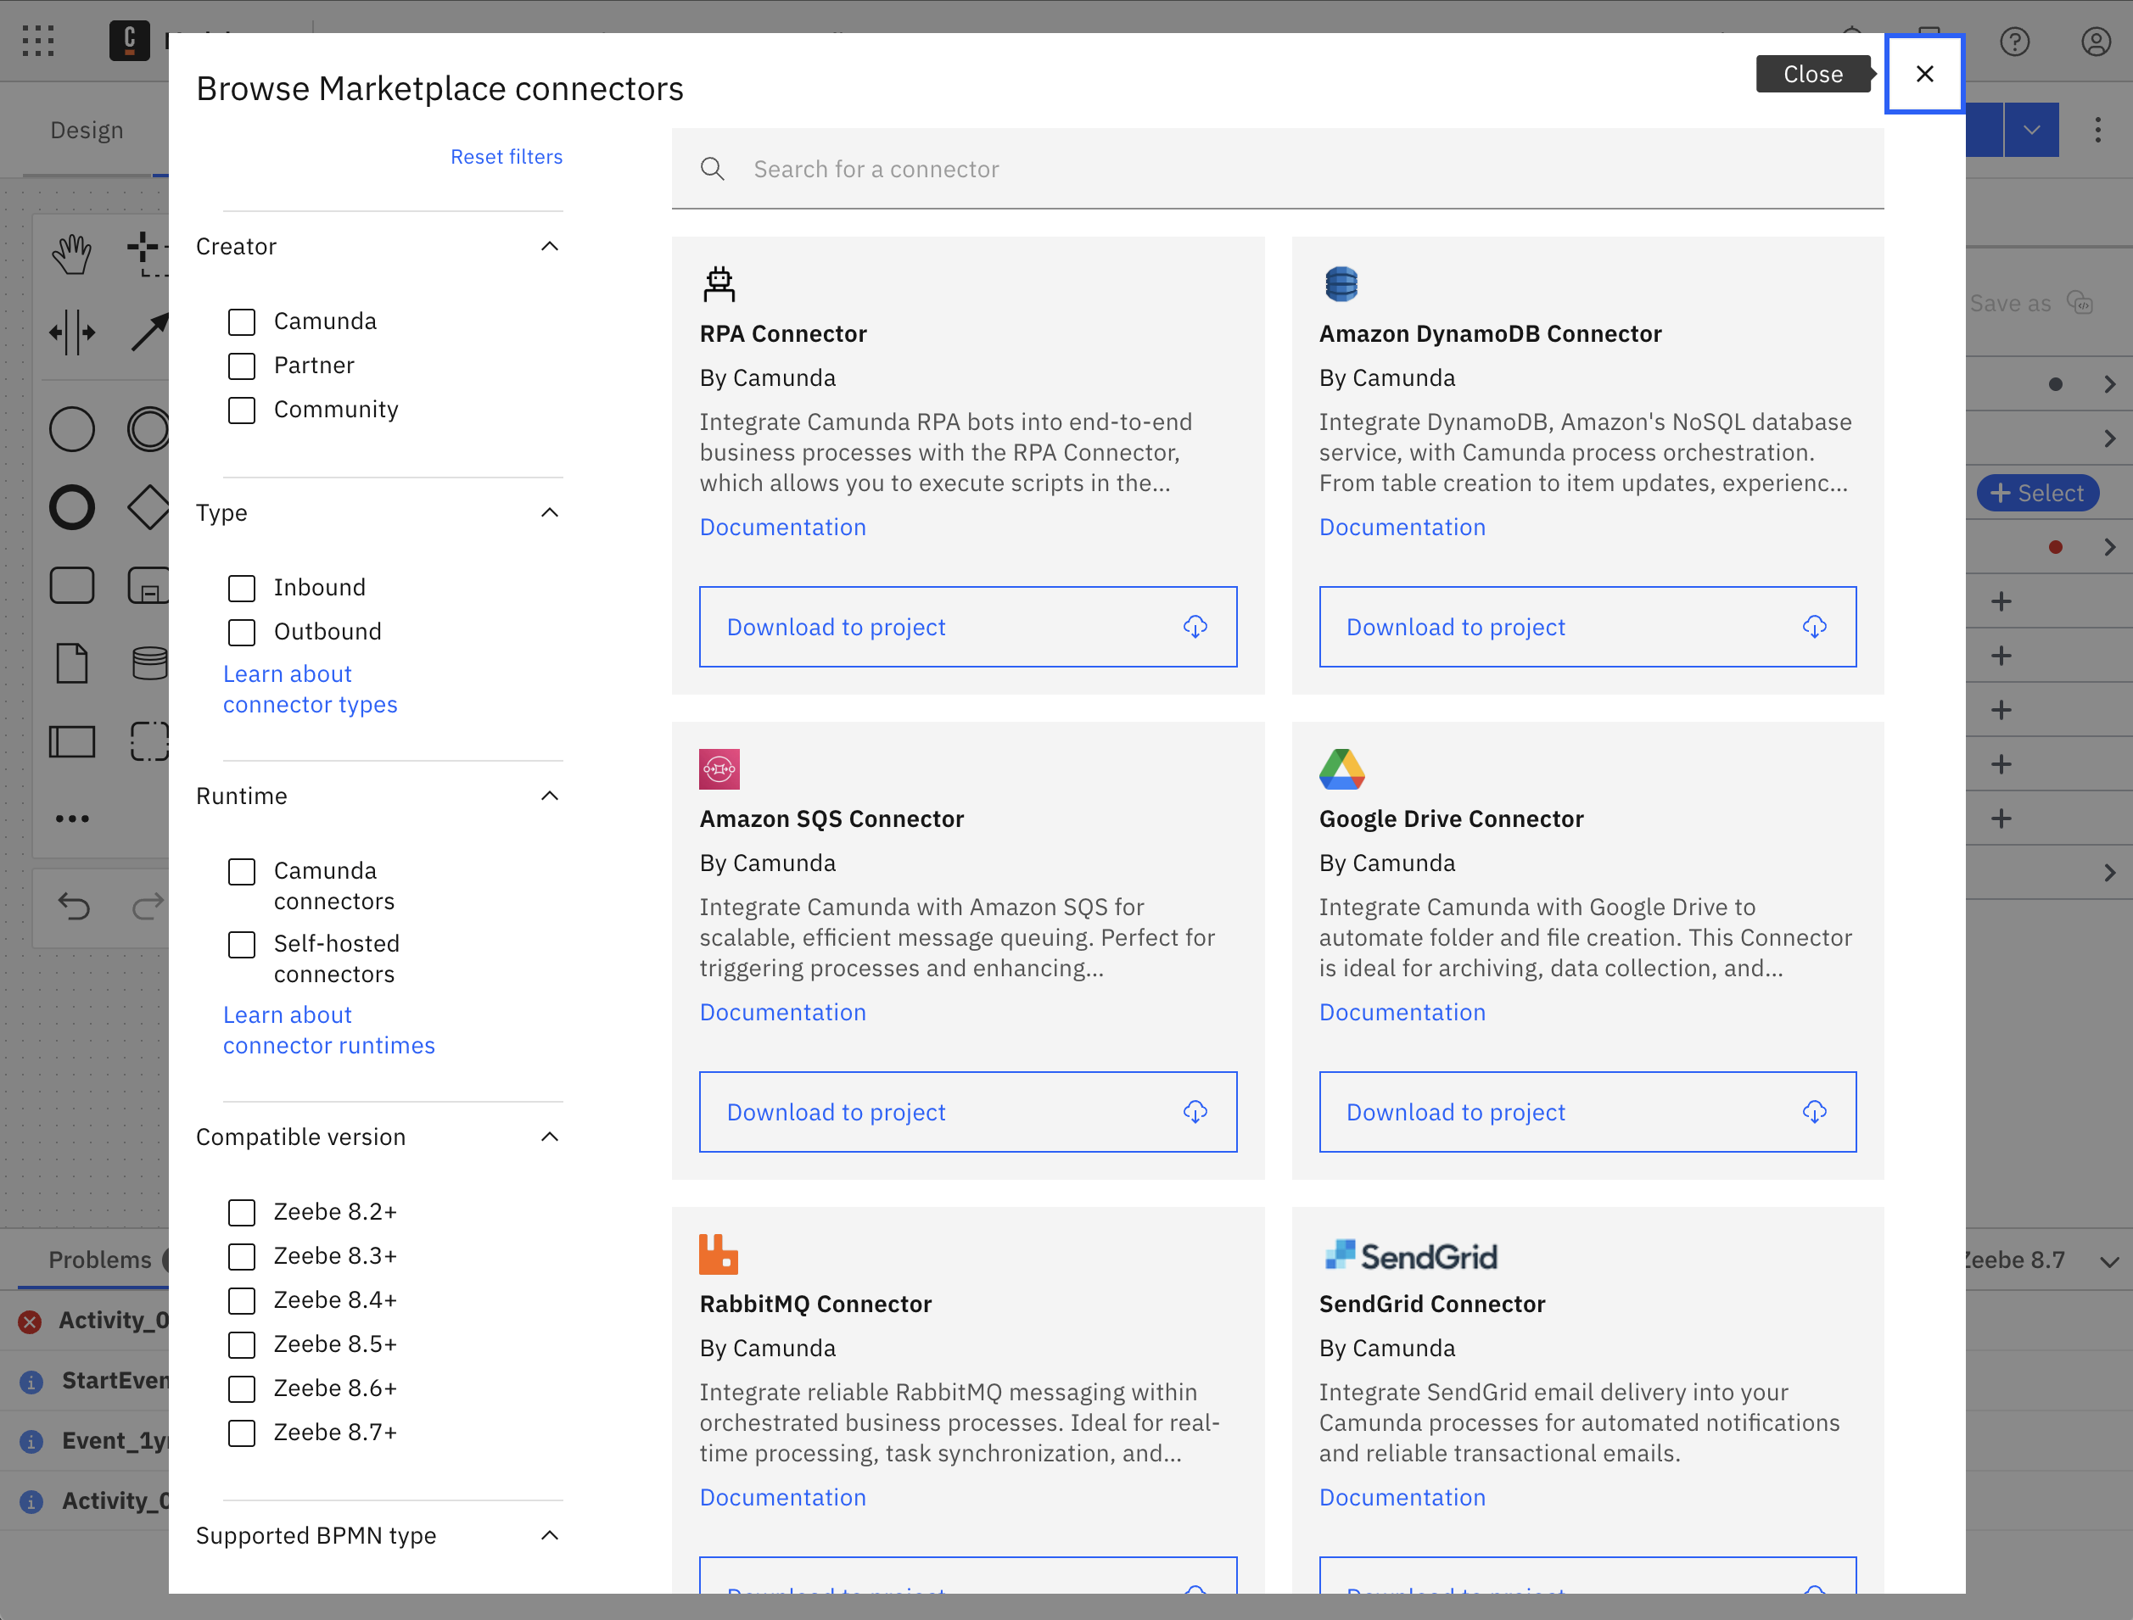The image size is (2133, 1620).
Task: Activate the Space tool in palette
Action: (x=72, y=333)
